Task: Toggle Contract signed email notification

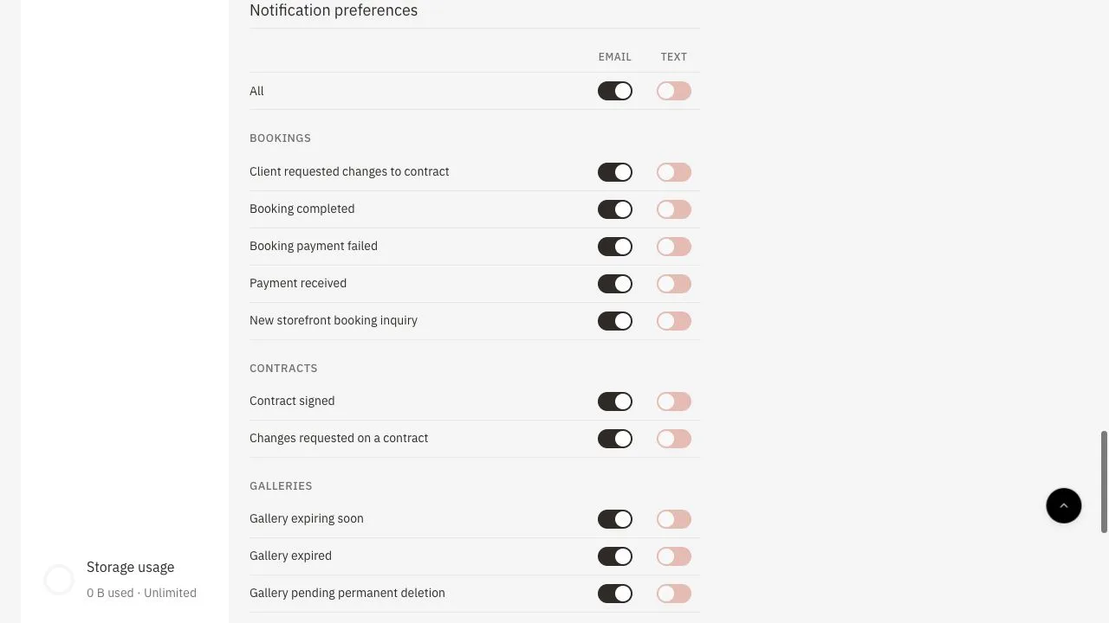Action: (615, 401)
